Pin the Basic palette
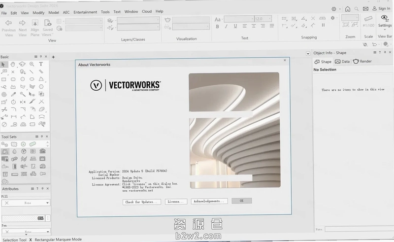 pyautogui.click(x=41, y=57)
